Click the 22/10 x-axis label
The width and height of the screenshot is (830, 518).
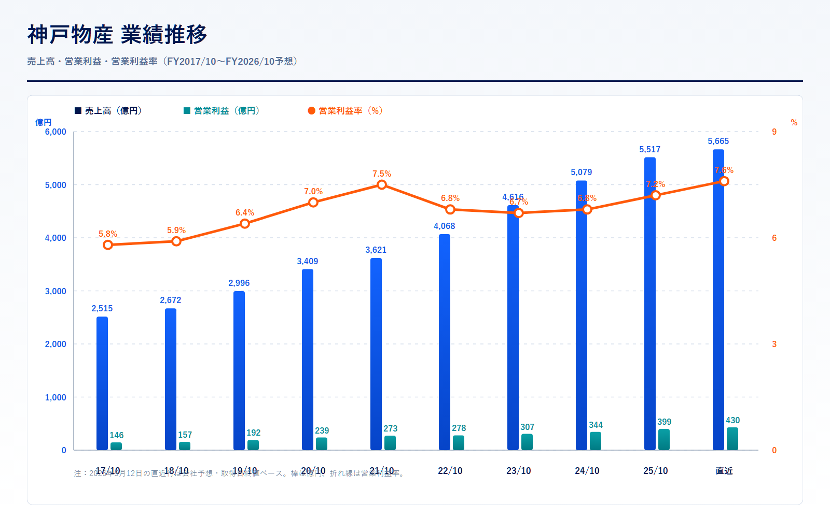click(x=450, y=471)
